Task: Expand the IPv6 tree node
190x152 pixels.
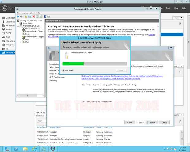Action: pos(21,42)
